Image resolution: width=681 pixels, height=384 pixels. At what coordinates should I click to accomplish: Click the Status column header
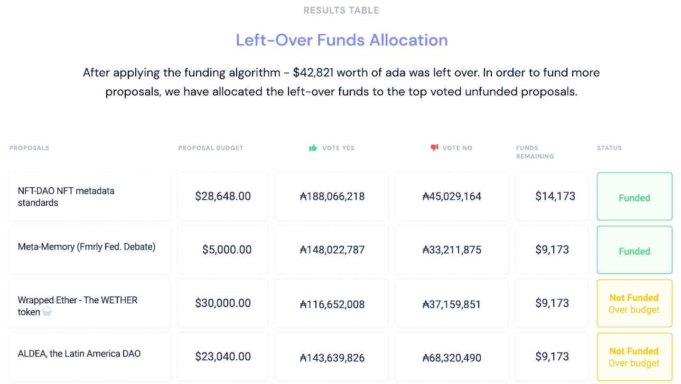tap(609, 148)
